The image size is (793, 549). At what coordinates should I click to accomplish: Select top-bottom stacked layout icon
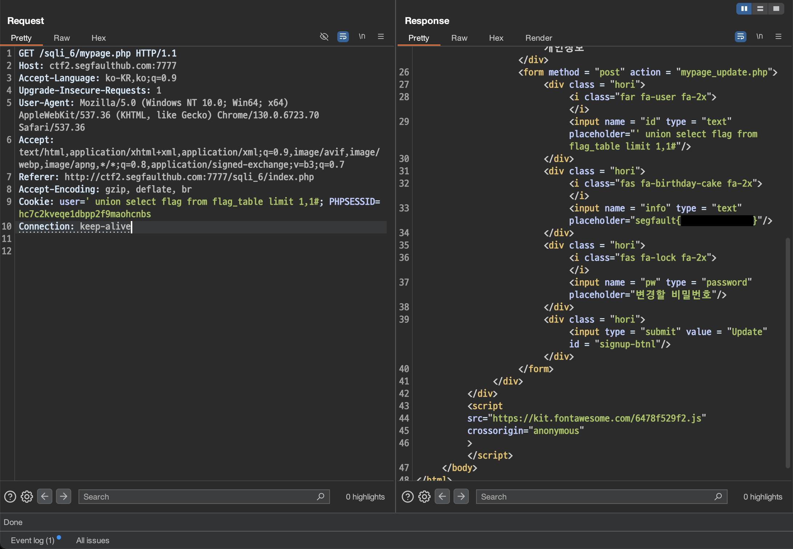coord(760,9)
